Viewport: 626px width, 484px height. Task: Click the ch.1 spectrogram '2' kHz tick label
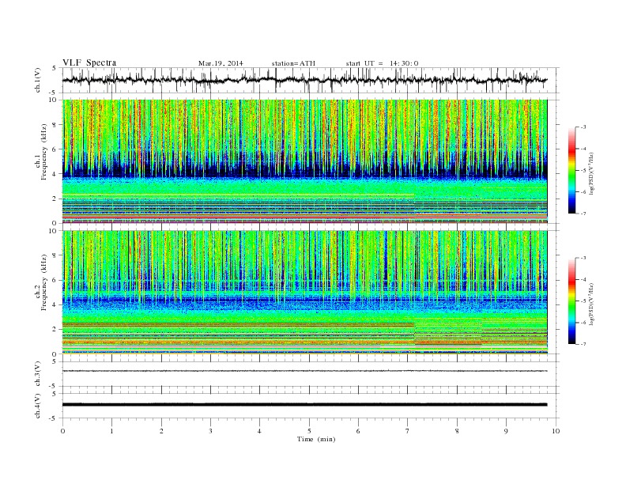(x=55, y=199)
